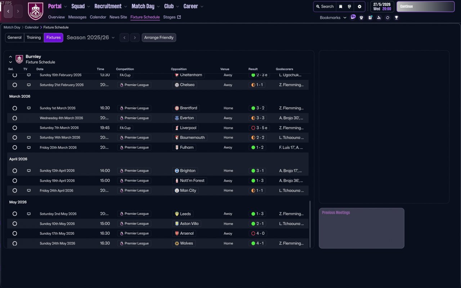
Task: Click the Burnley club crest in header
Action: tap(36, 11)
